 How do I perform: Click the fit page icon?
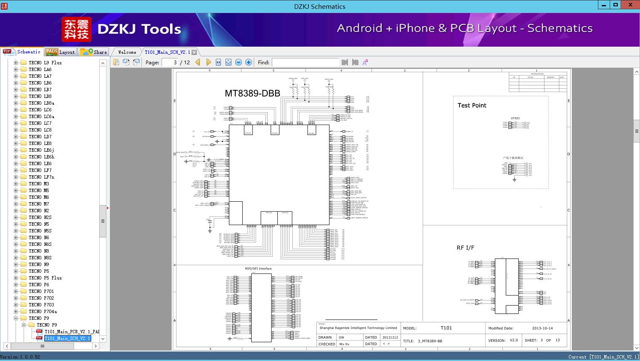point(228,62)
